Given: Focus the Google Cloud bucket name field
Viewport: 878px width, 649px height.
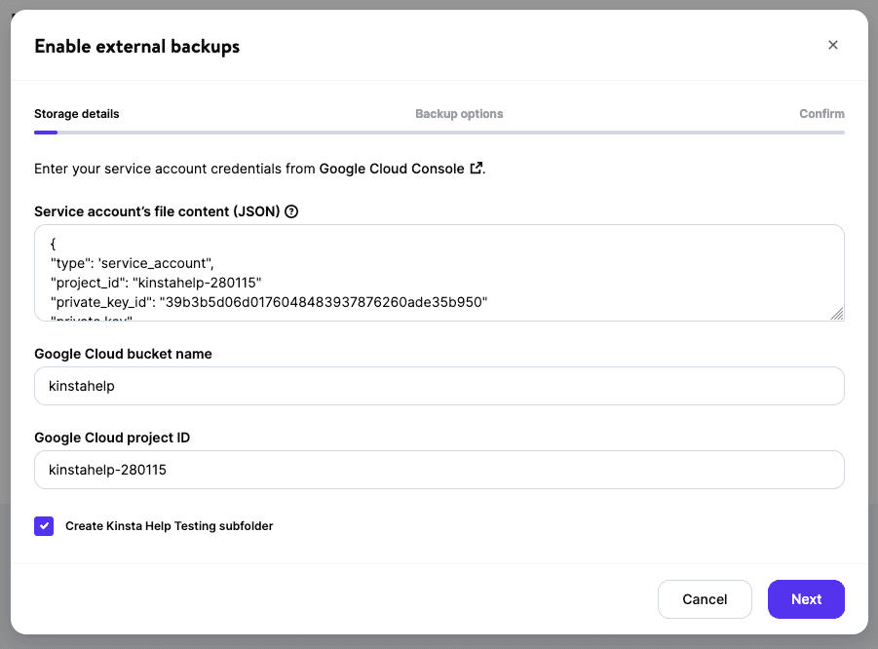Looking at the screenshot, I should (439, 386).
